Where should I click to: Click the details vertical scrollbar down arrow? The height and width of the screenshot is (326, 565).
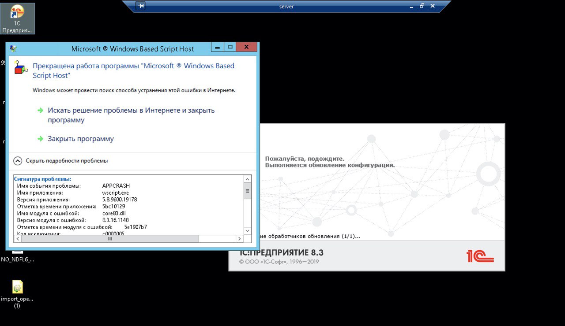click(x=247, y=231)
